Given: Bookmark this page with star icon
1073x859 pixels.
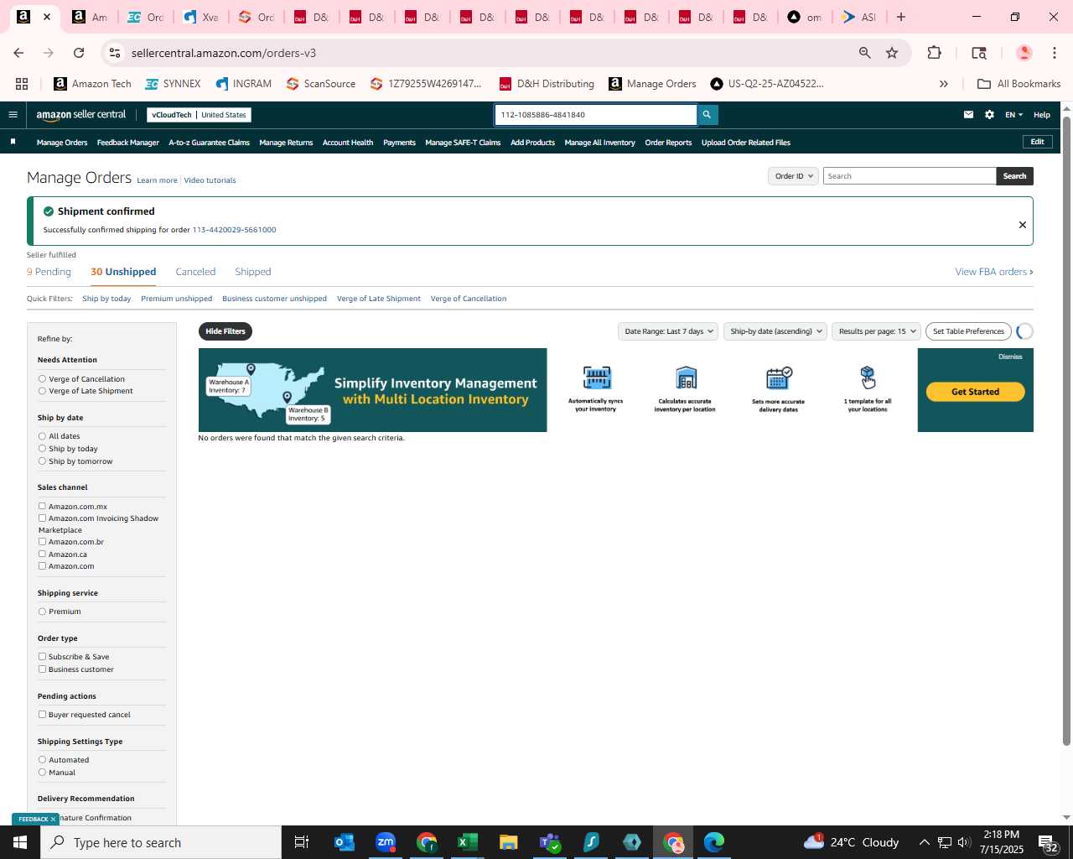Looking at the screenshot, I should pos(892,53).
